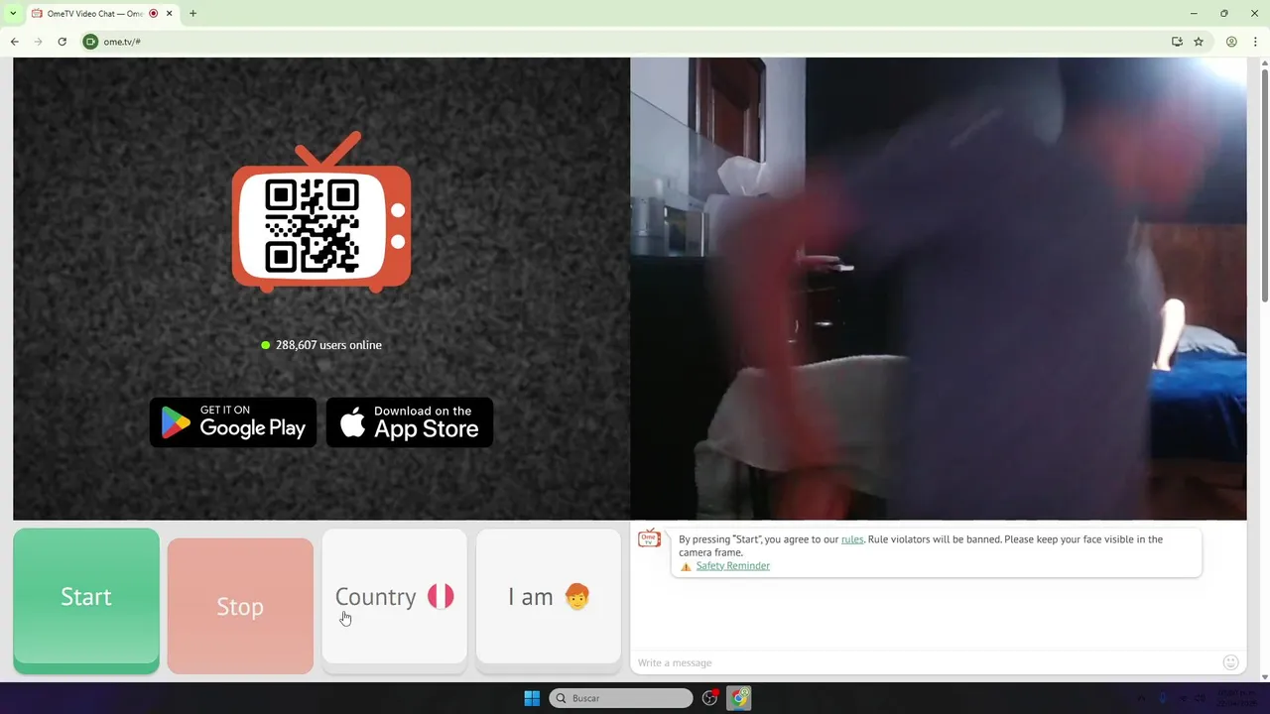The height and width of the screenshot is (714, 1270).
Task: Select the OmeTV Video Chat tab
Action: pos(102,14)
